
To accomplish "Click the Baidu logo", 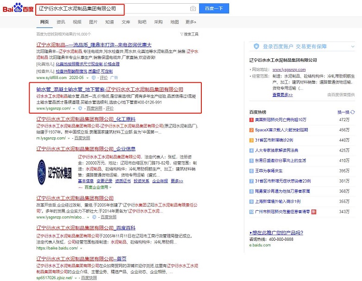I will pos(18,8).
